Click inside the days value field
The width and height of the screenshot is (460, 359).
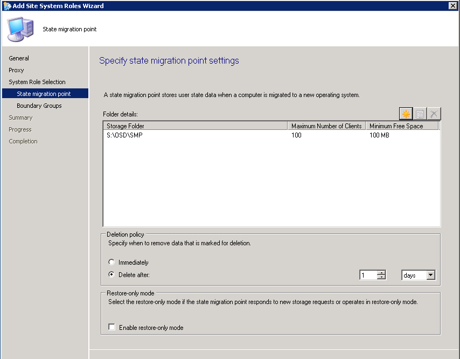coord(369,275)
